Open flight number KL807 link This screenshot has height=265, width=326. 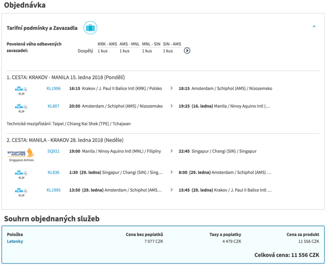[x=54, y=106]
